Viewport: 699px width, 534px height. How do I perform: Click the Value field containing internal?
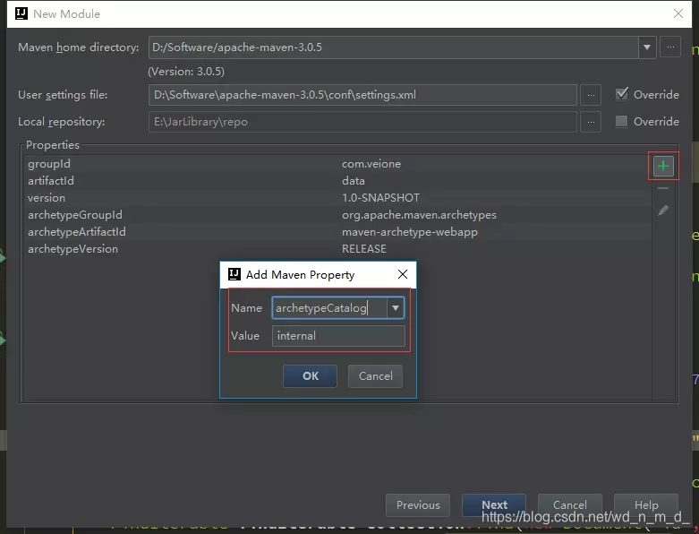pyautogui.click(x=338, y=335)
